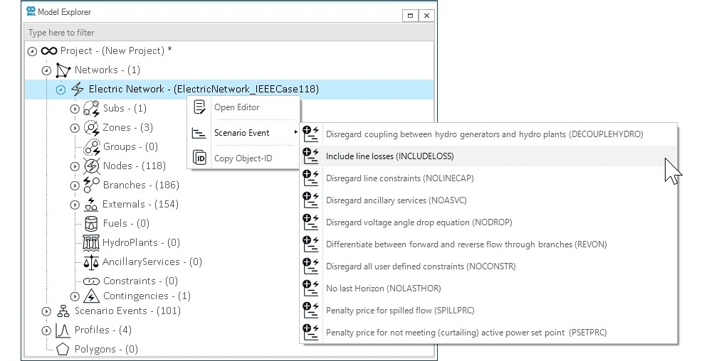Choose Penalty price for spilled flow (SPILLPRC)
The image size is (704, 361).
(399, 311)
